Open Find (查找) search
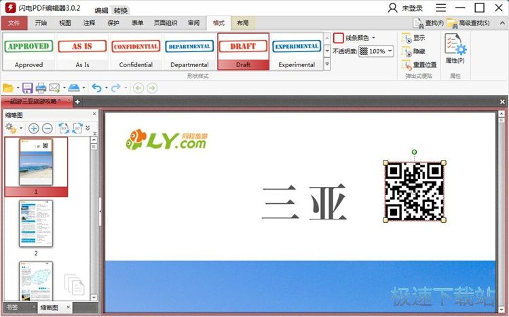This screenshot has height=317, width=509. click(428, 23)
